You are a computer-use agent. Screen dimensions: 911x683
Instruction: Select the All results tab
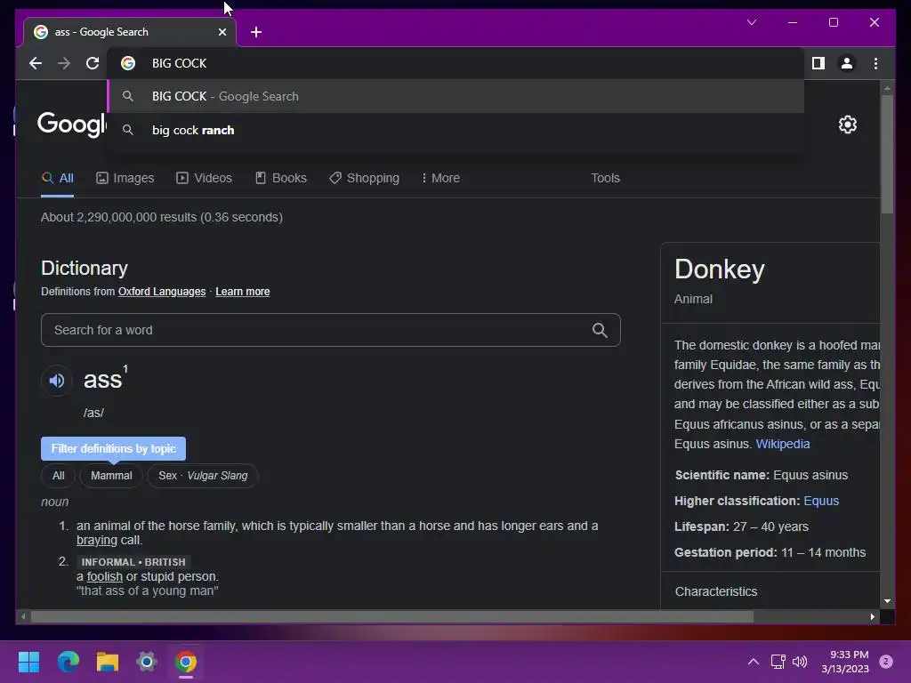coord(58,178)
